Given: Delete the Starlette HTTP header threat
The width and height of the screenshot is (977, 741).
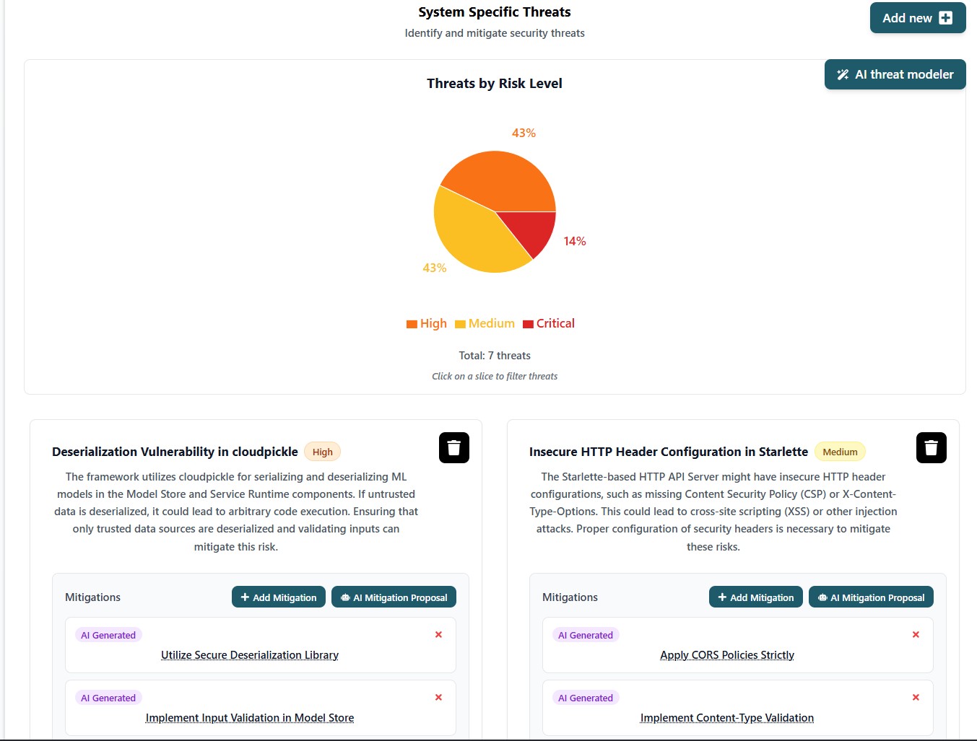Looking at the screenshot, I should (931, 447).
